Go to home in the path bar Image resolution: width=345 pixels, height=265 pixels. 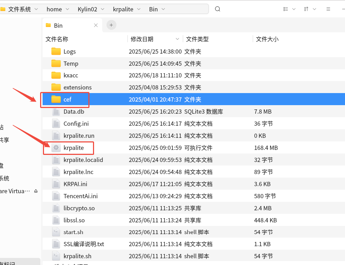[54, 9]
